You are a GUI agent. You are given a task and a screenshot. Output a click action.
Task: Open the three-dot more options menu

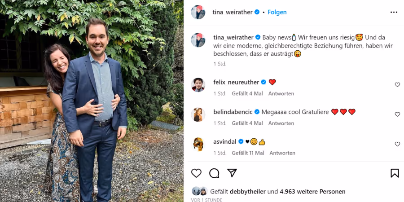394,12
